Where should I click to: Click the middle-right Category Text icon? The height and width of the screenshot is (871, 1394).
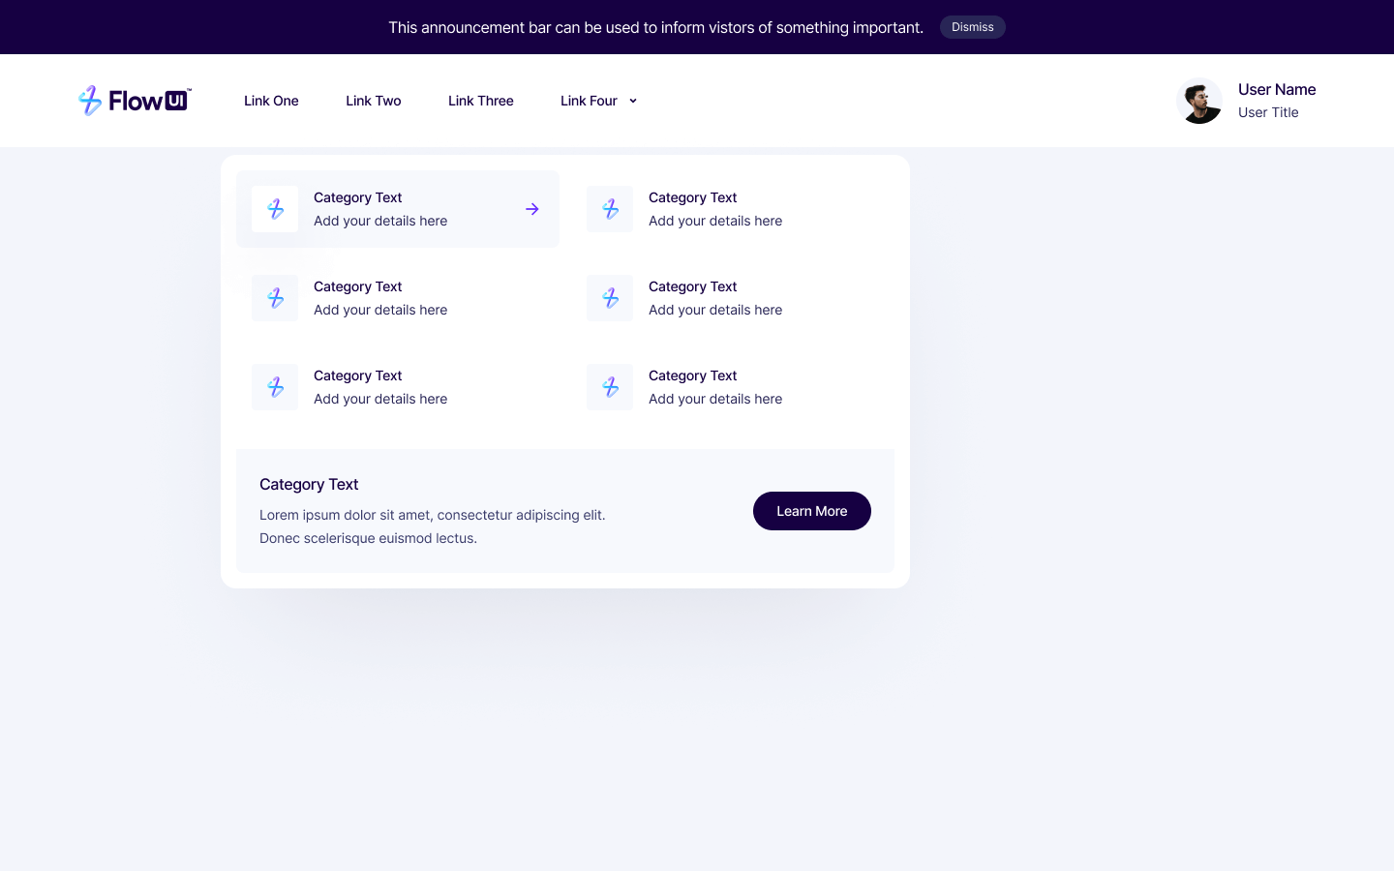pyautogui.click(x=610, y=298)
